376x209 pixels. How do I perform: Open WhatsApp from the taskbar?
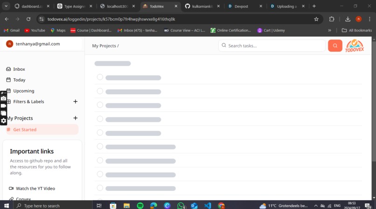click(181, 206)
